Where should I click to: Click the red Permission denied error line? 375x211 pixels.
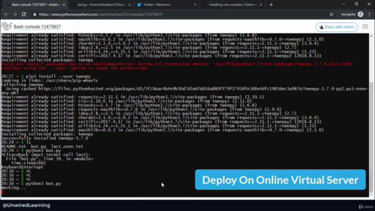click(177, 64)
